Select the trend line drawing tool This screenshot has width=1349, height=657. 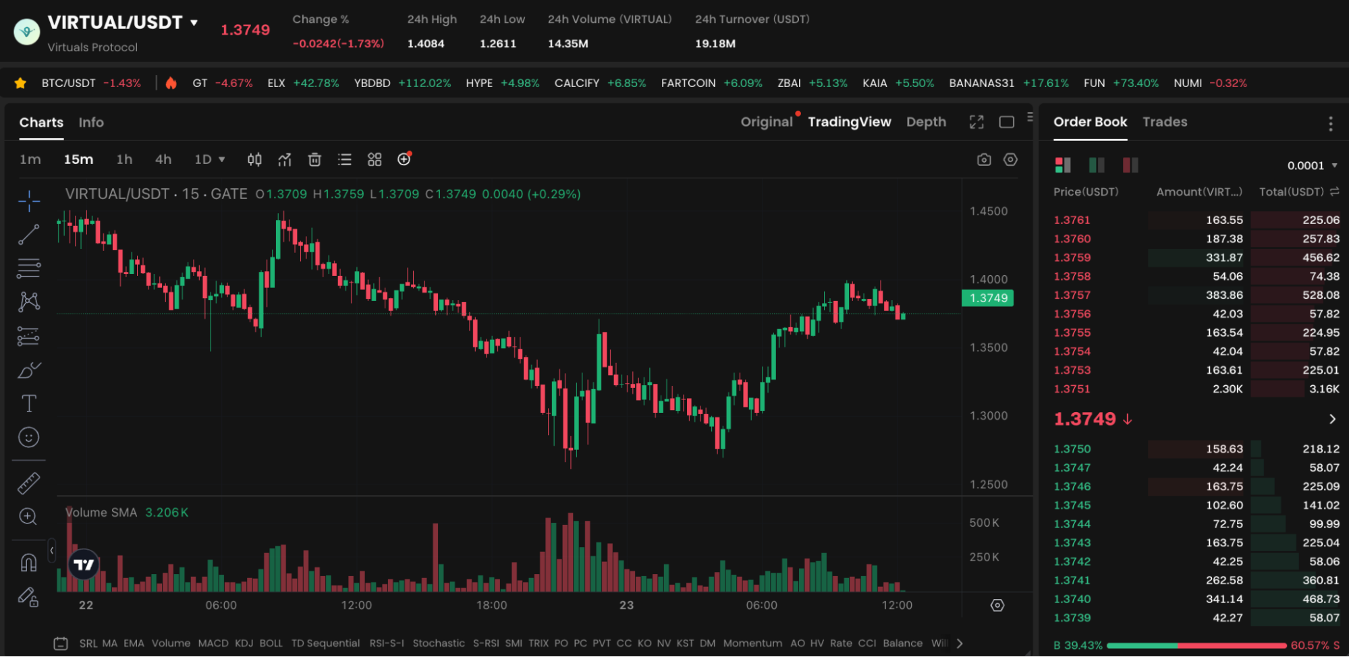28,234
